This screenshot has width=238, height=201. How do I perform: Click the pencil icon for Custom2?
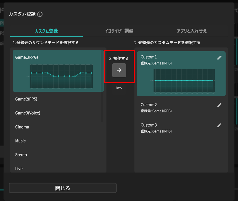[219, 105]
